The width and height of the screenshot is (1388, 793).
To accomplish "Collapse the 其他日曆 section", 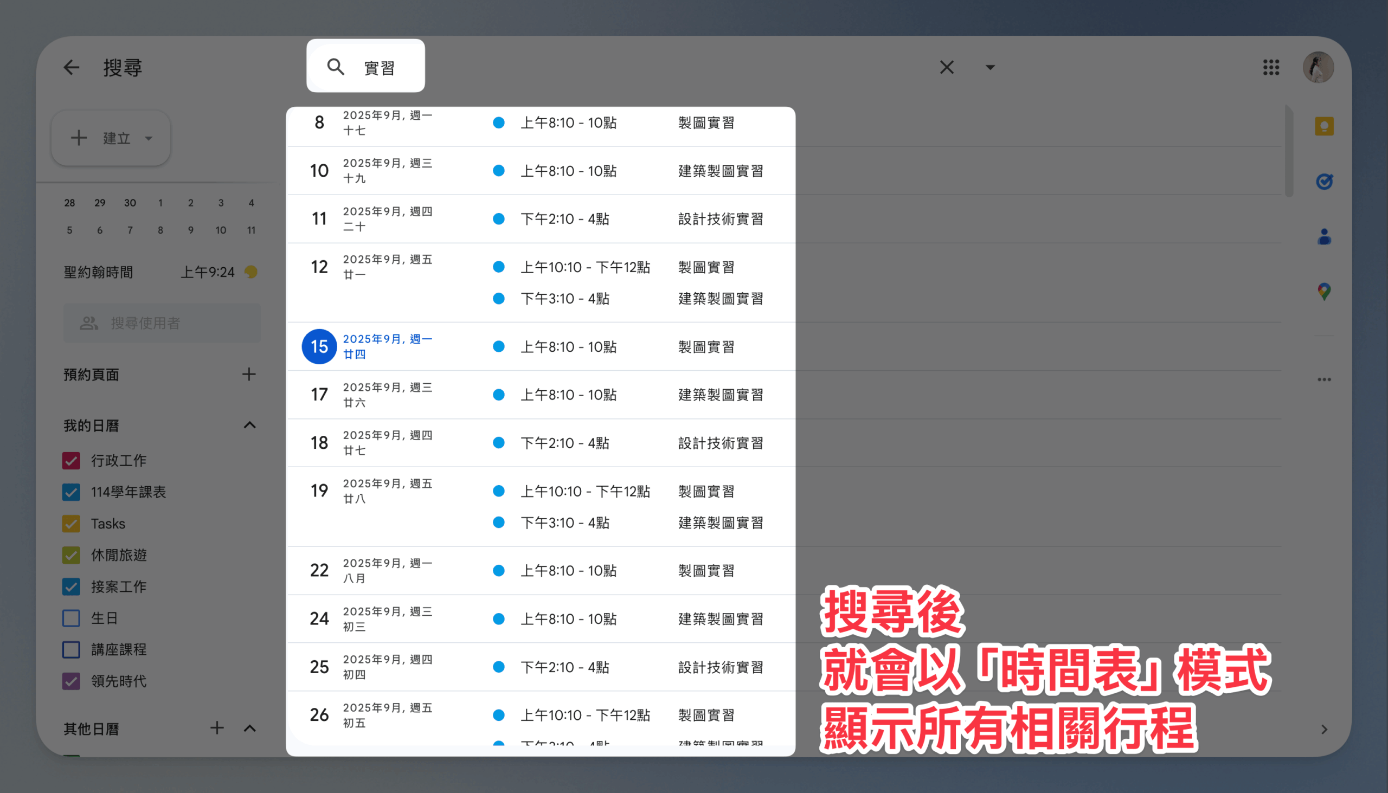I will pos(249,728).
